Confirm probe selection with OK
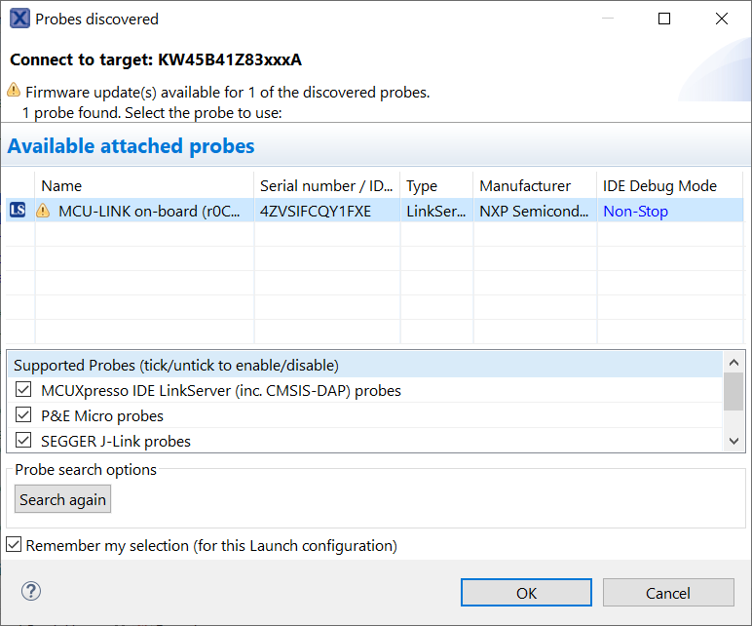 (526, 593)
